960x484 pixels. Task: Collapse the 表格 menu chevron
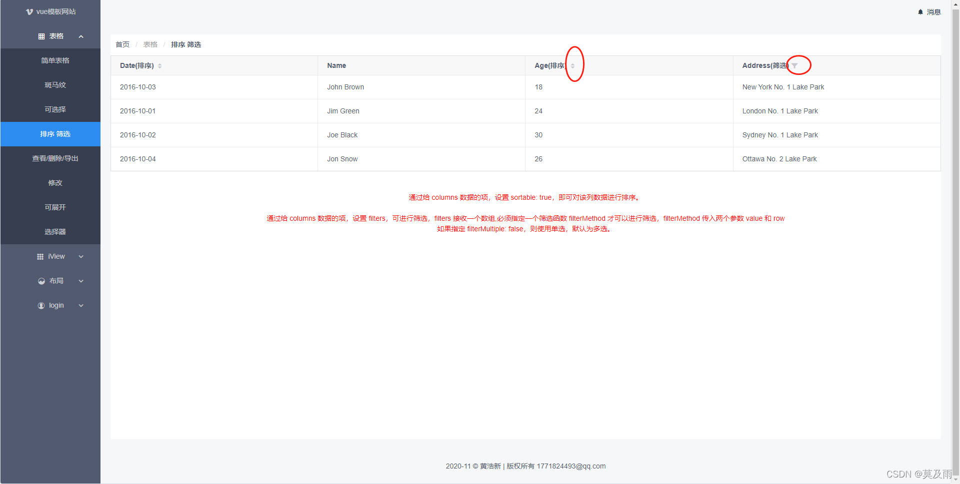(81, 36)
